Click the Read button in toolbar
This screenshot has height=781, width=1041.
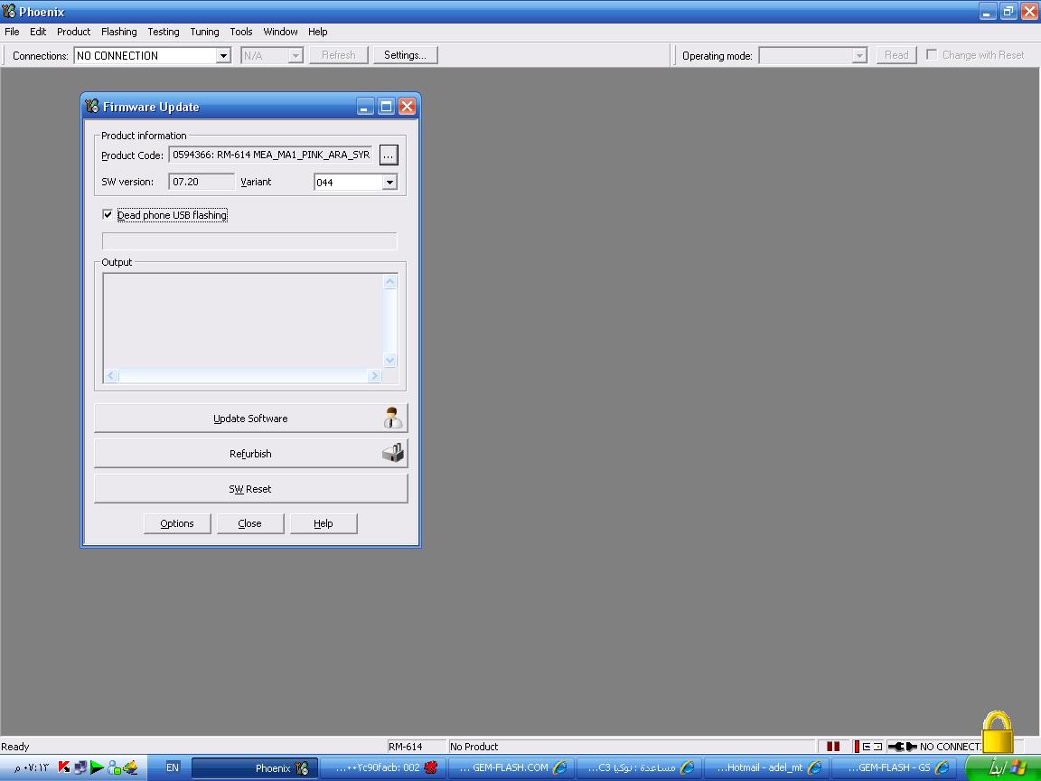pos(896,55)
